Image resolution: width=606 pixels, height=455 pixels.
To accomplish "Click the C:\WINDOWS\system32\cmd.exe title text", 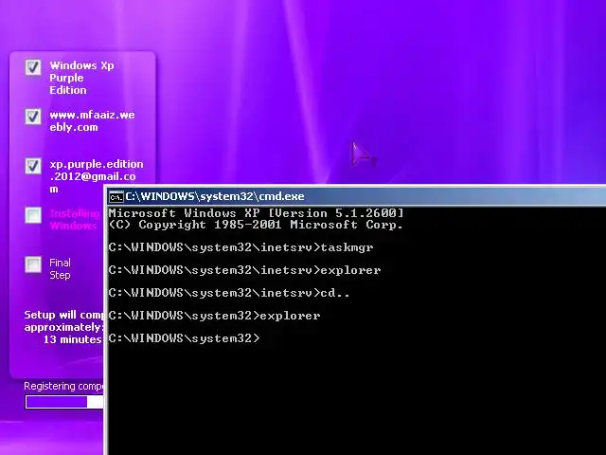I will 215,196.
